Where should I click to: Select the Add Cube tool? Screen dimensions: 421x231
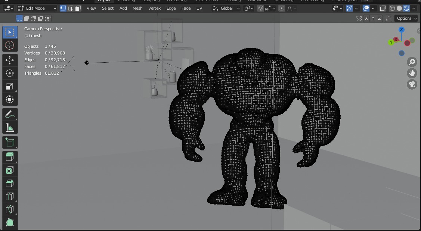pos(10,142)
